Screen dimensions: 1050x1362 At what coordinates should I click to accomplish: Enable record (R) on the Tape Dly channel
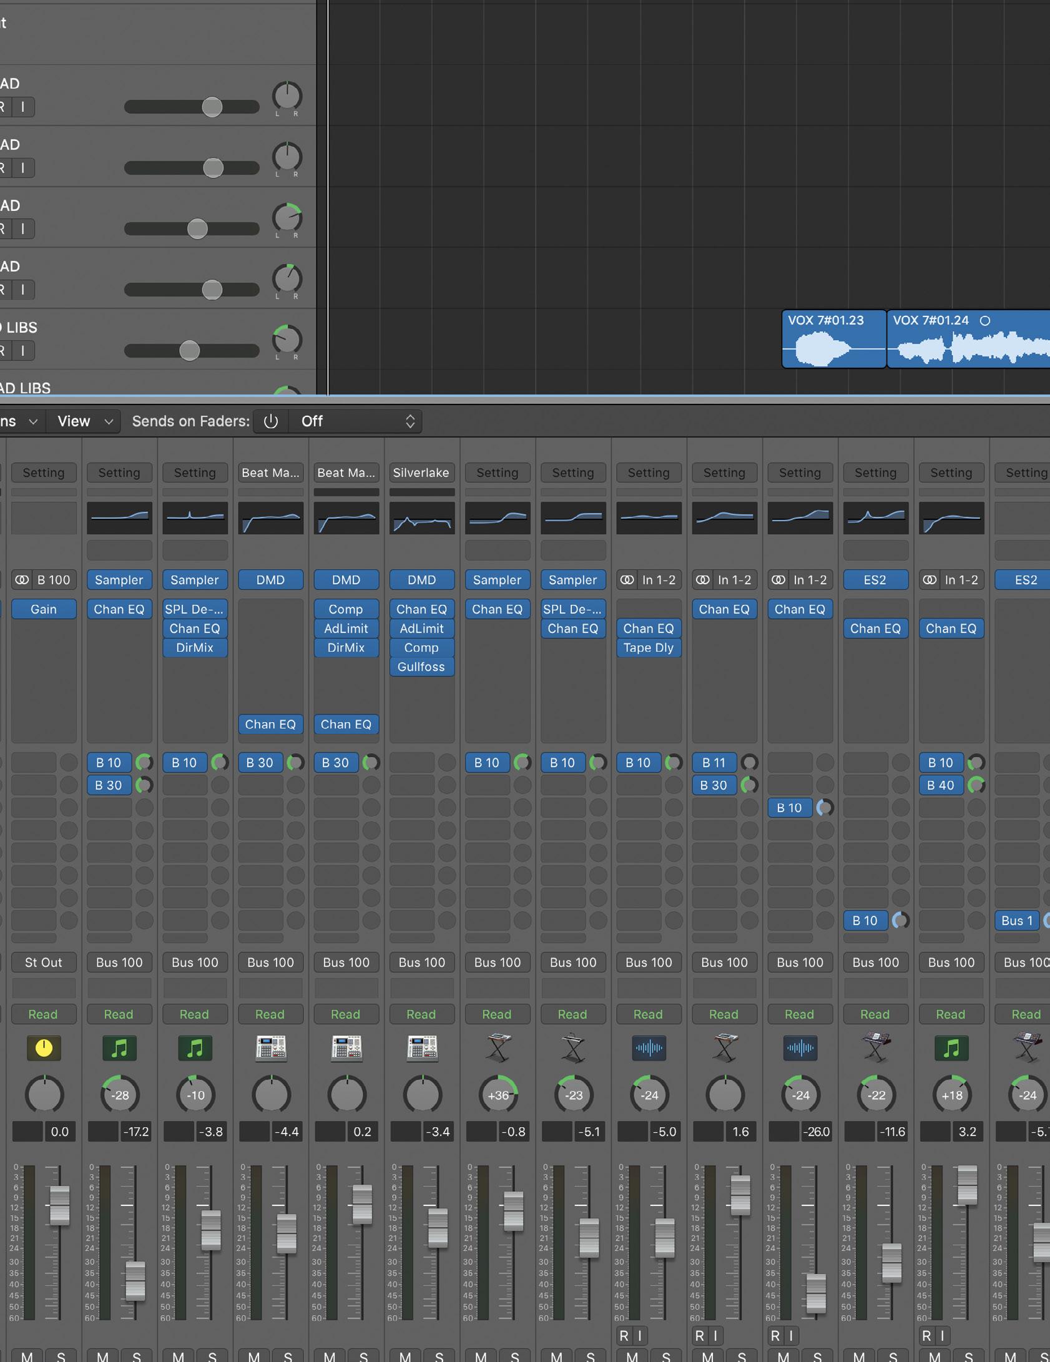coord(624,1335)
